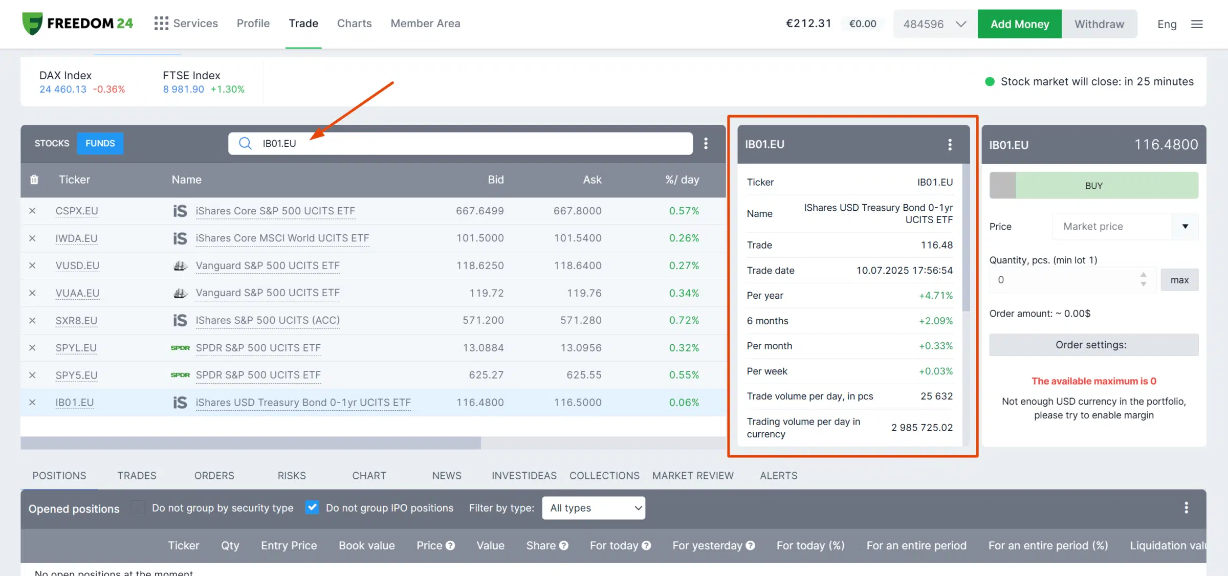Click the FTSE Index widget
The width and height of the screenshot is (1228, 576).
(x=204, y=82)
